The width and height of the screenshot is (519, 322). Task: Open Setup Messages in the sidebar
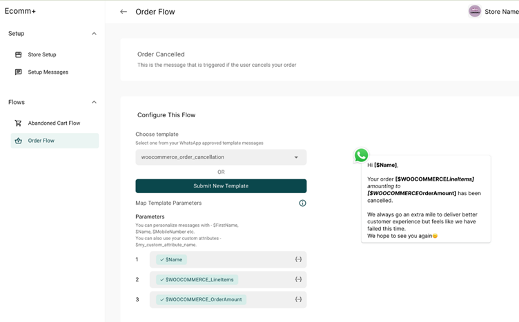point(48,72)
